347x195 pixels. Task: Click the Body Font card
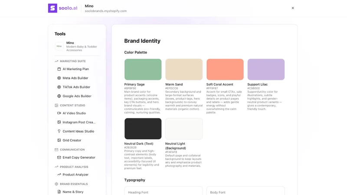246,191
